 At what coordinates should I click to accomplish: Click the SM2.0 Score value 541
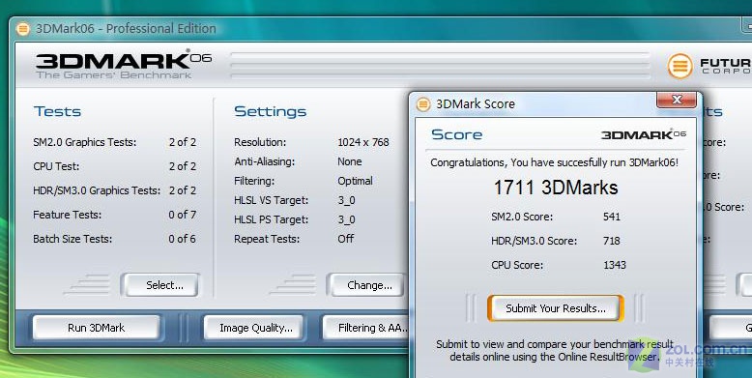pyautogui.click(x=612, y=217)
